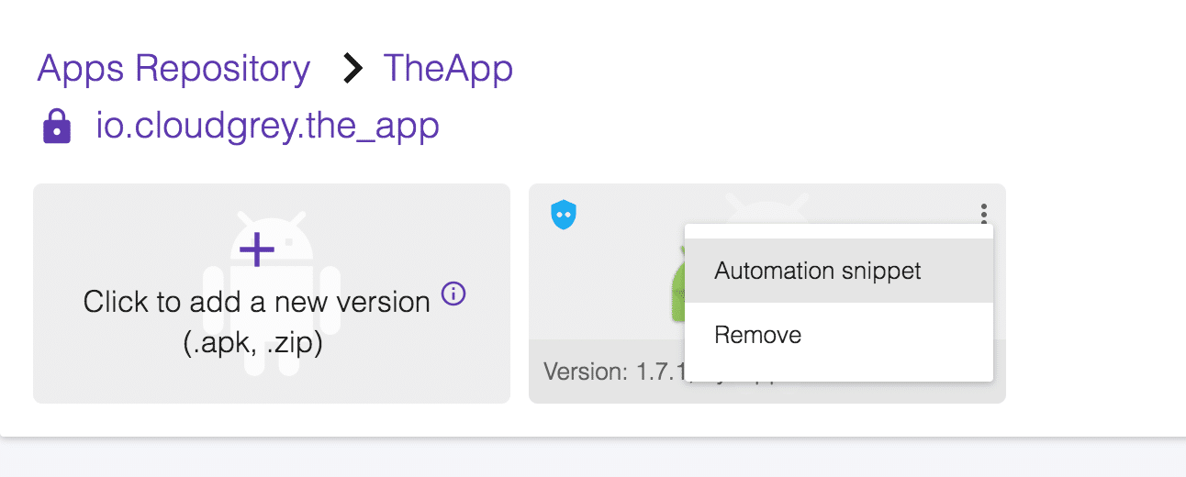Show info about adding a new version
This screenshot has height=477, width=1186.
click(453, 294)
